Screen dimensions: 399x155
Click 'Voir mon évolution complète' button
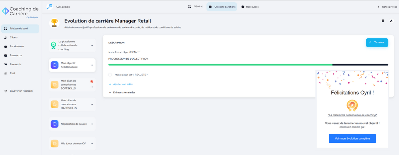[352, 138]
